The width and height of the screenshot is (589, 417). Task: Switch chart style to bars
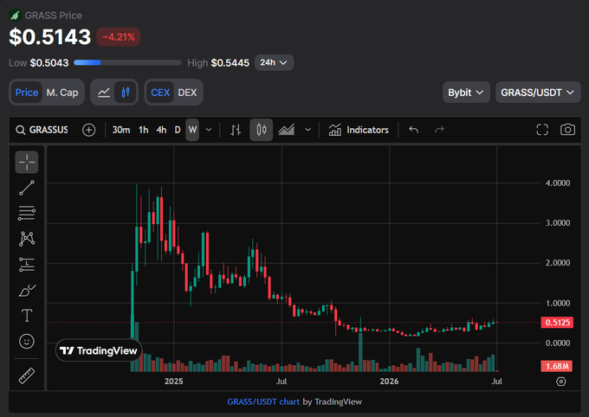236,130
